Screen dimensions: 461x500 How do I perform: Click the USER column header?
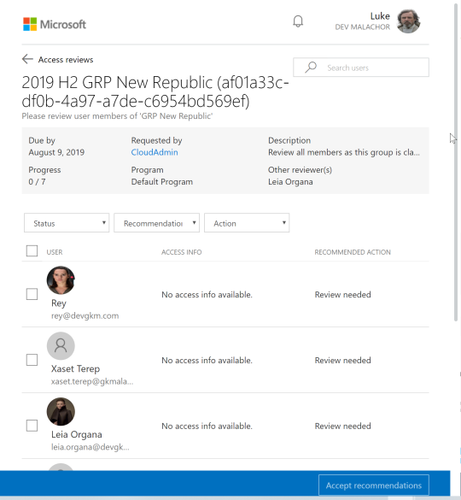(55, 252)
